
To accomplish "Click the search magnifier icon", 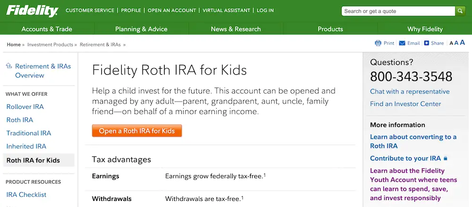I will point(460,11).
